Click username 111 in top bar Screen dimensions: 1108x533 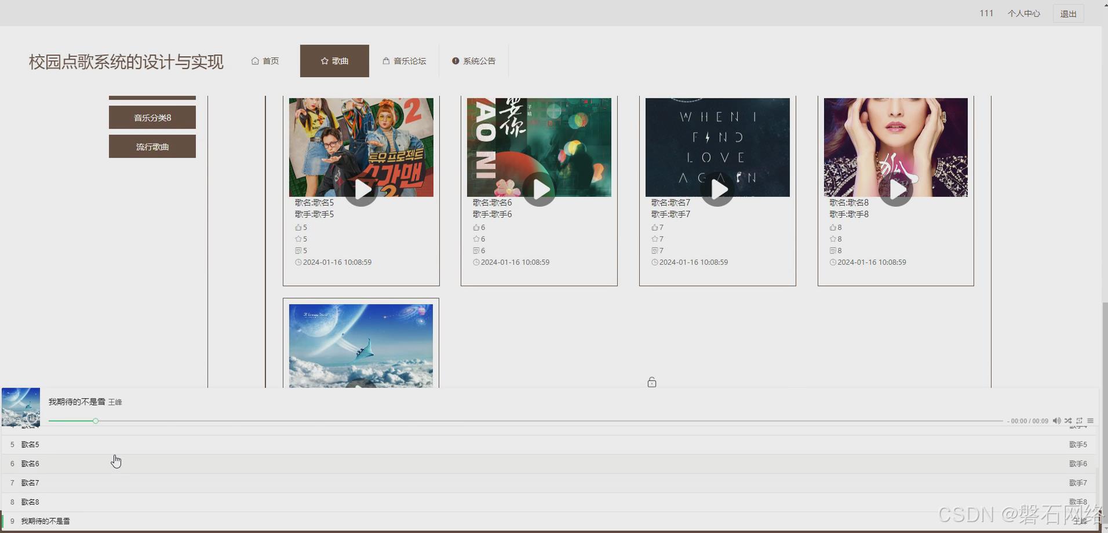(986, 13)
